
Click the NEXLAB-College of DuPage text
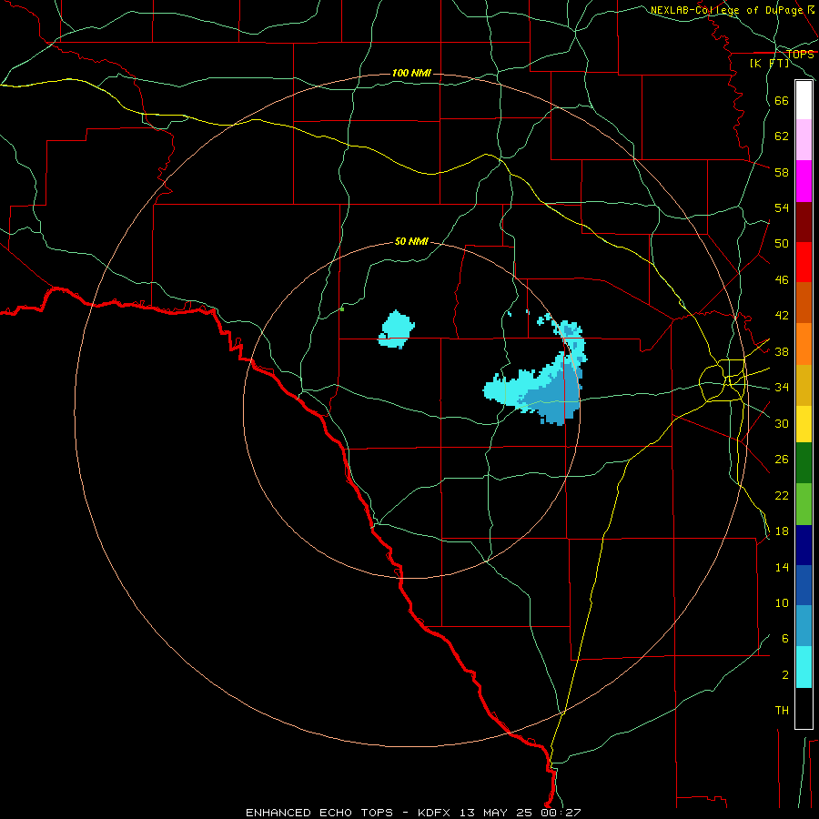pyautogui.click(x=726, y=10)
